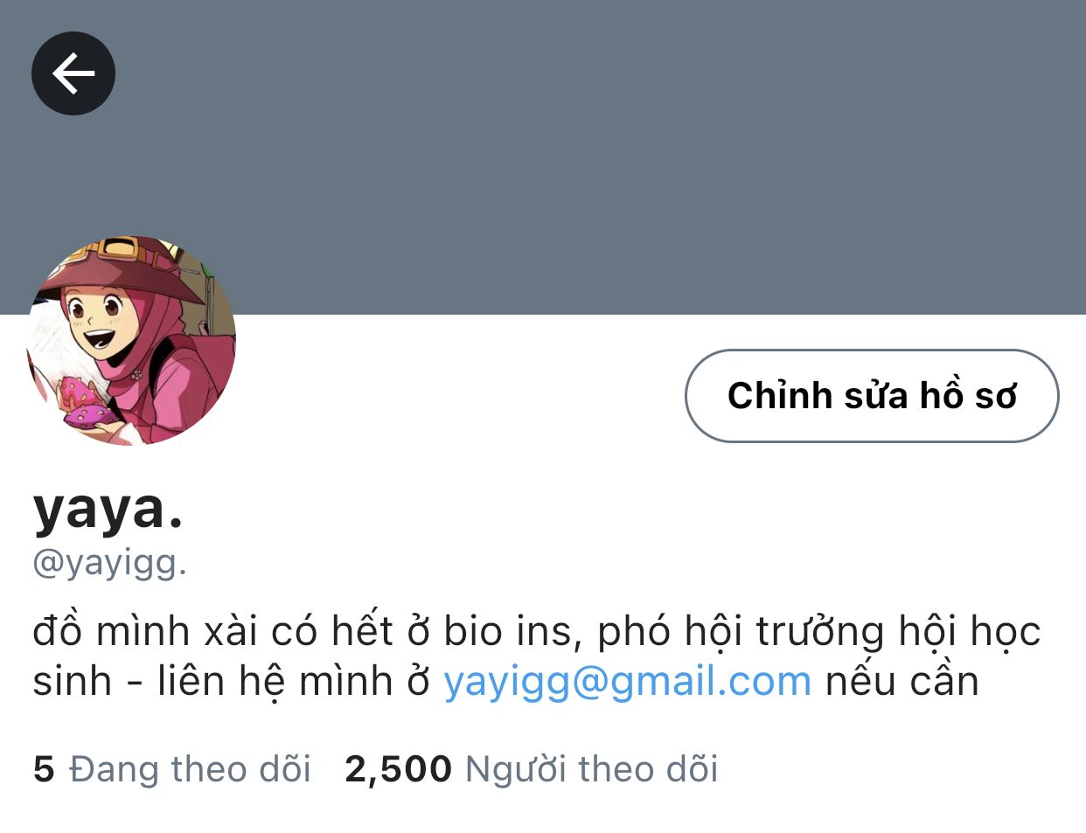Click the following count number 5

(x=44, y=770)
